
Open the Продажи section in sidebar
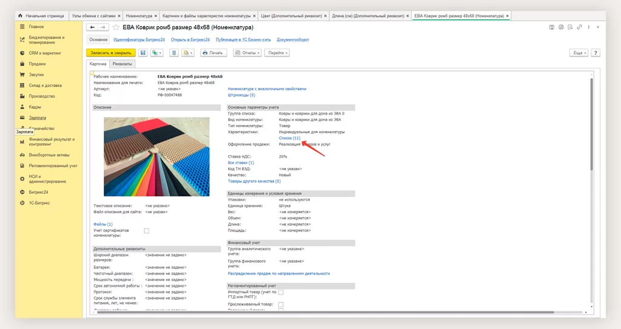coord(37,64)
